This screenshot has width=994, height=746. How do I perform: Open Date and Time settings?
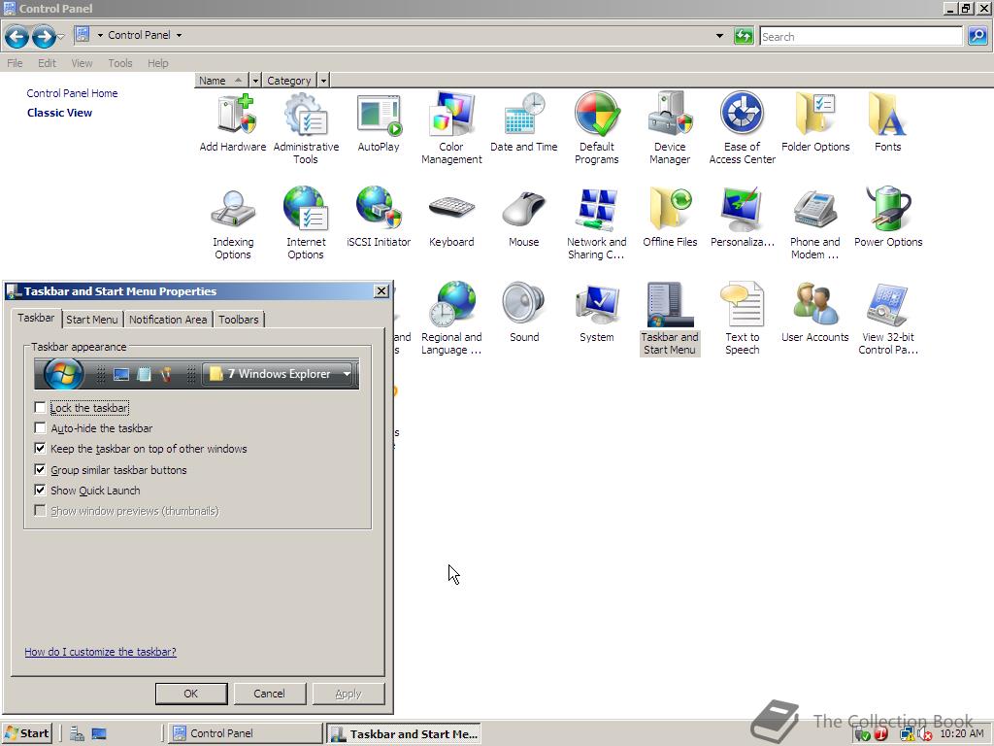pos(524,123)
